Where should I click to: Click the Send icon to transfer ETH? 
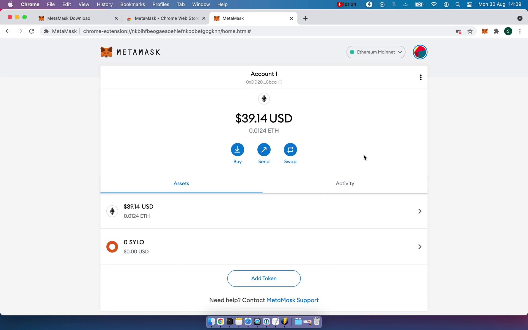[264, 149]
